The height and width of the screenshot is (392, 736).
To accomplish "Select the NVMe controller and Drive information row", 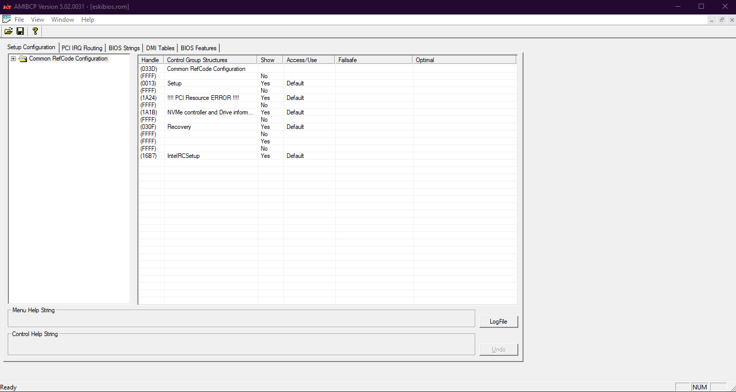I will tap(328, 112).
